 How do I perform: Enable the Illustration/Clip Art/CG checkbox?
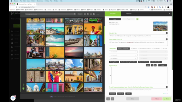(x=139, y=48)
